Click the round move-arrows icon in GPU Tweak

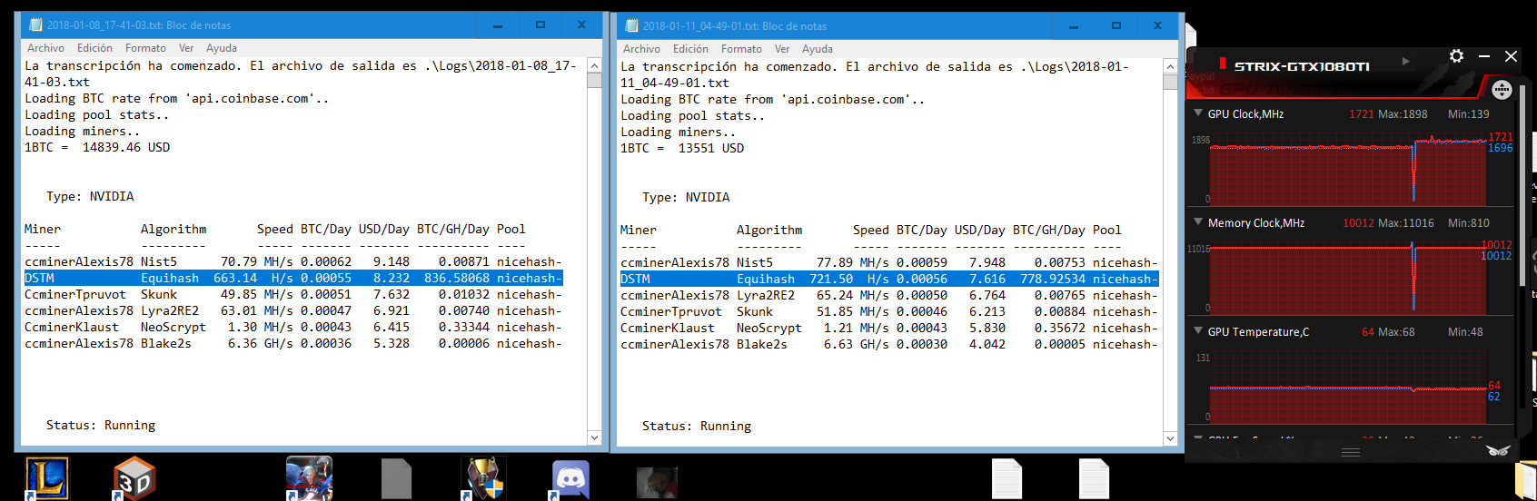[1502, 89]
